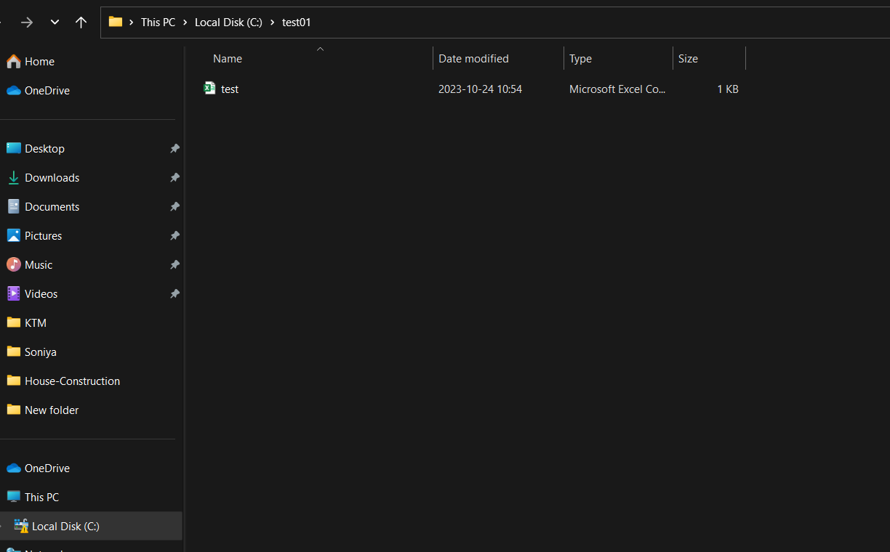This screenshot has height=552, width=890.
Task: Click the pin icon beside Downloads
Action: (x=175, y=178)
